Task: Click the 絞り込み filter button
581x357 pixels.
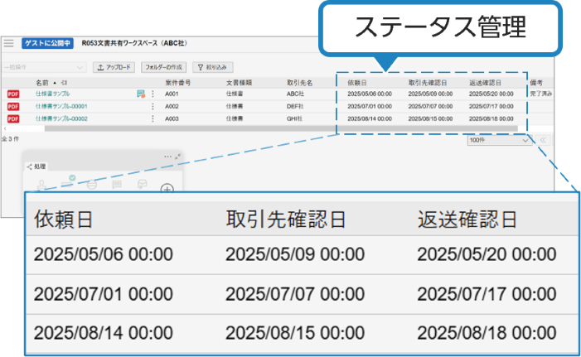Action: [x=213, y=67]
